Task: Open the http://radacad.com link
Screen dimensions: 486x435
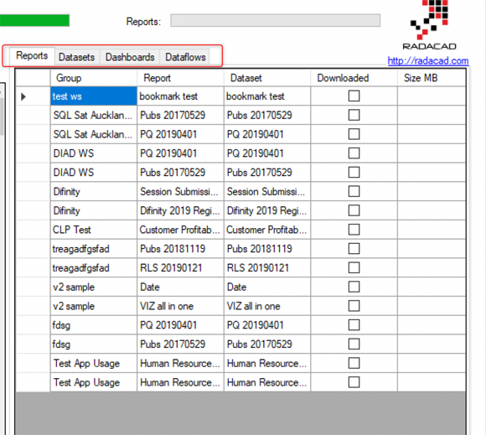Action: click(427, 61)
